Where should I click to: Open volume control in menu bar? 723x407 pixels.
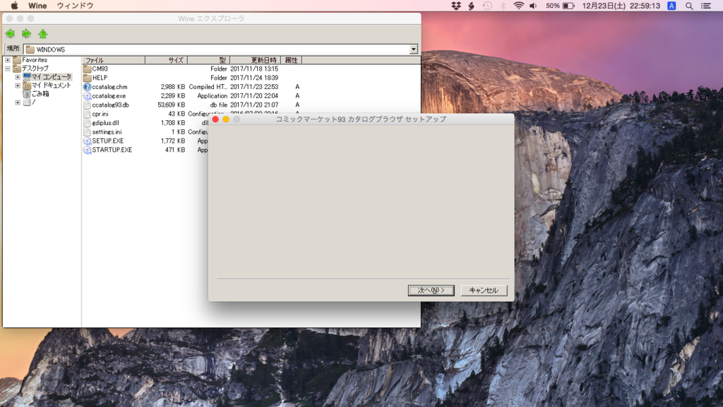(x=534, y=6)
